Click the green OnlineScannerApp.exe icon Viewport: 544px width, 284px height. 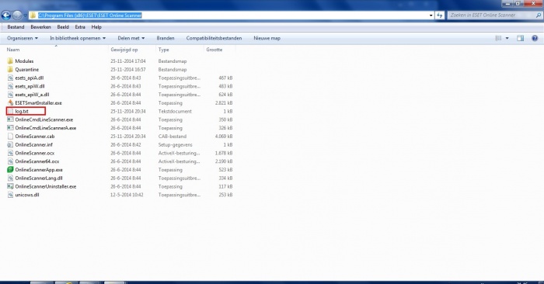(10, 170)
